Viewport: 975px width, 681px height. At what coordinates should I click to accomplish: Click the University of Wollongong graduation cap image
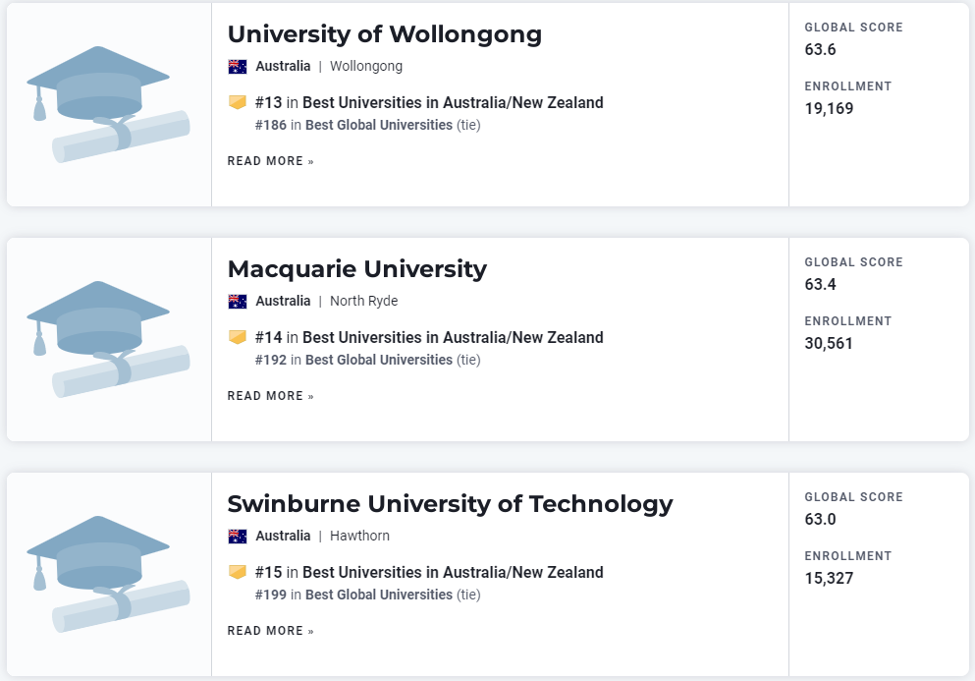tap(108, 104)
